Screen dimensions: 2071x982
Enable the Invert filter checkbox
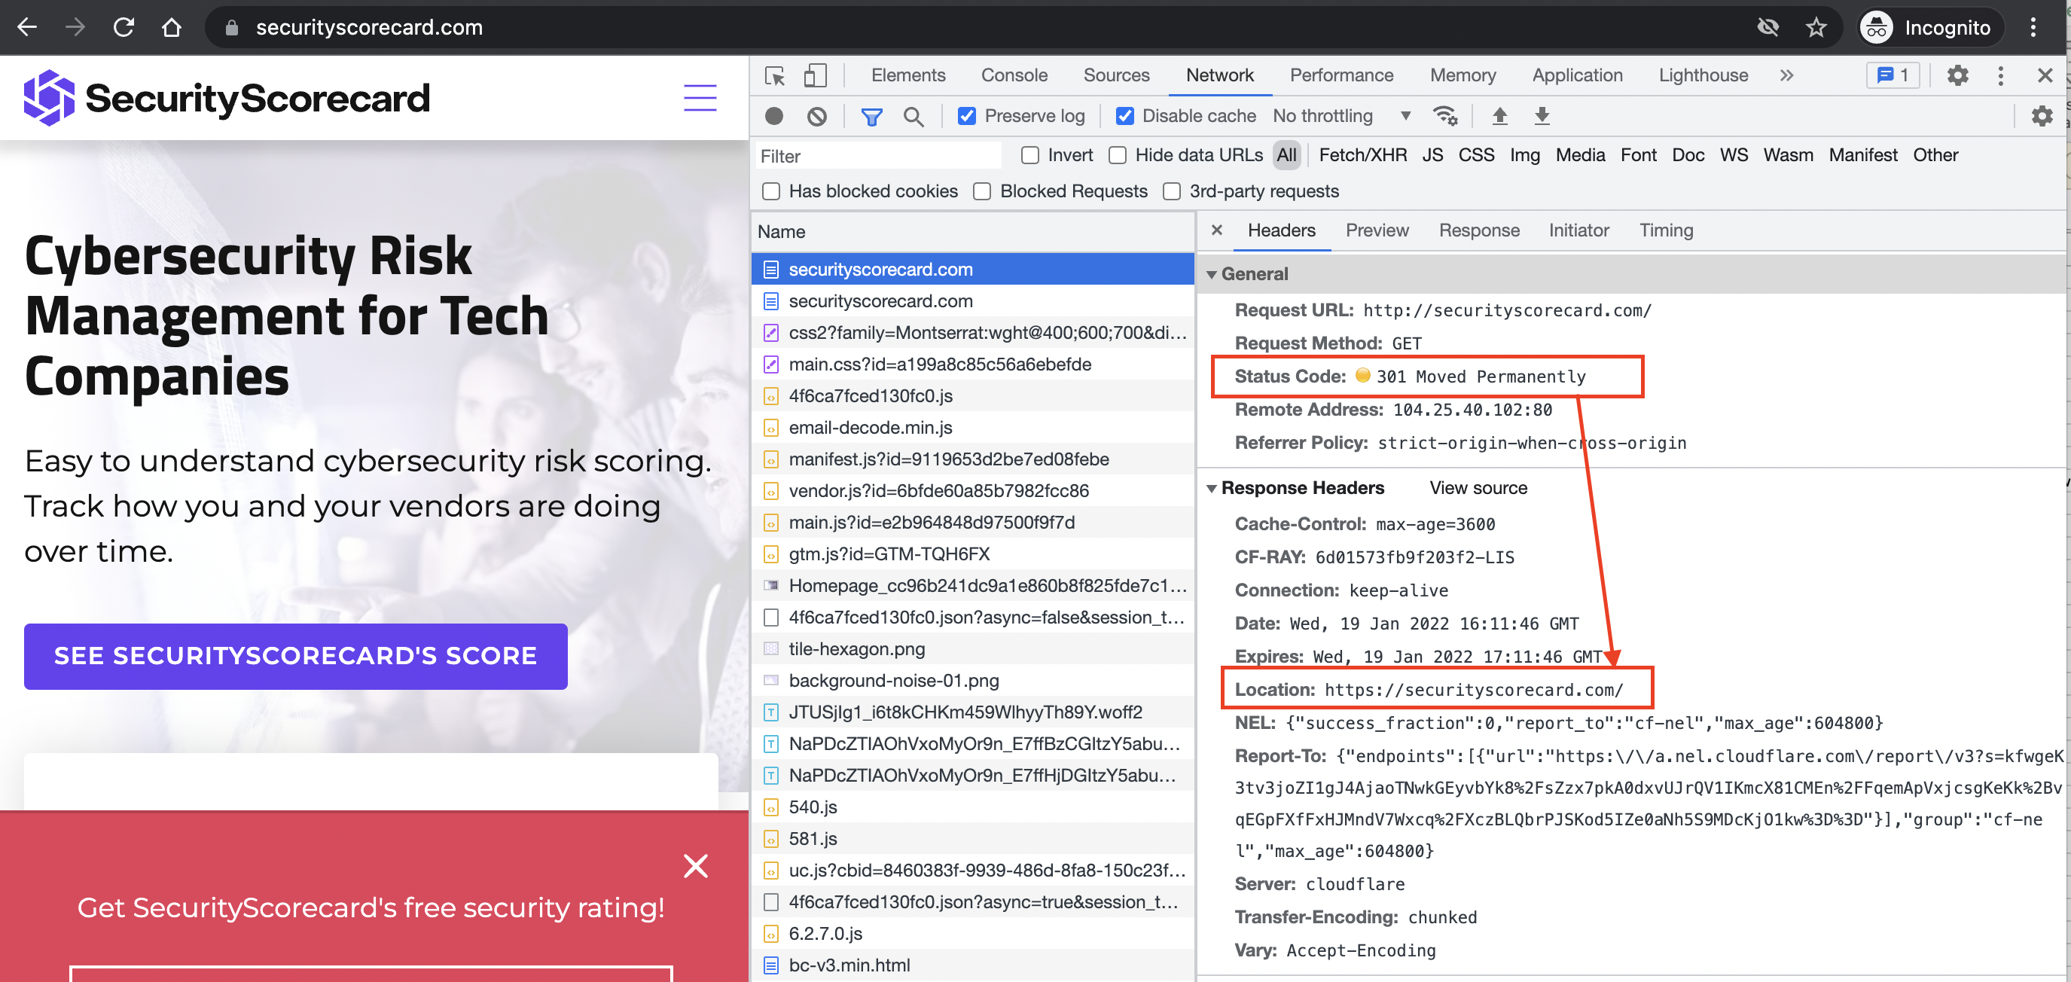[x=1030, y=155]
